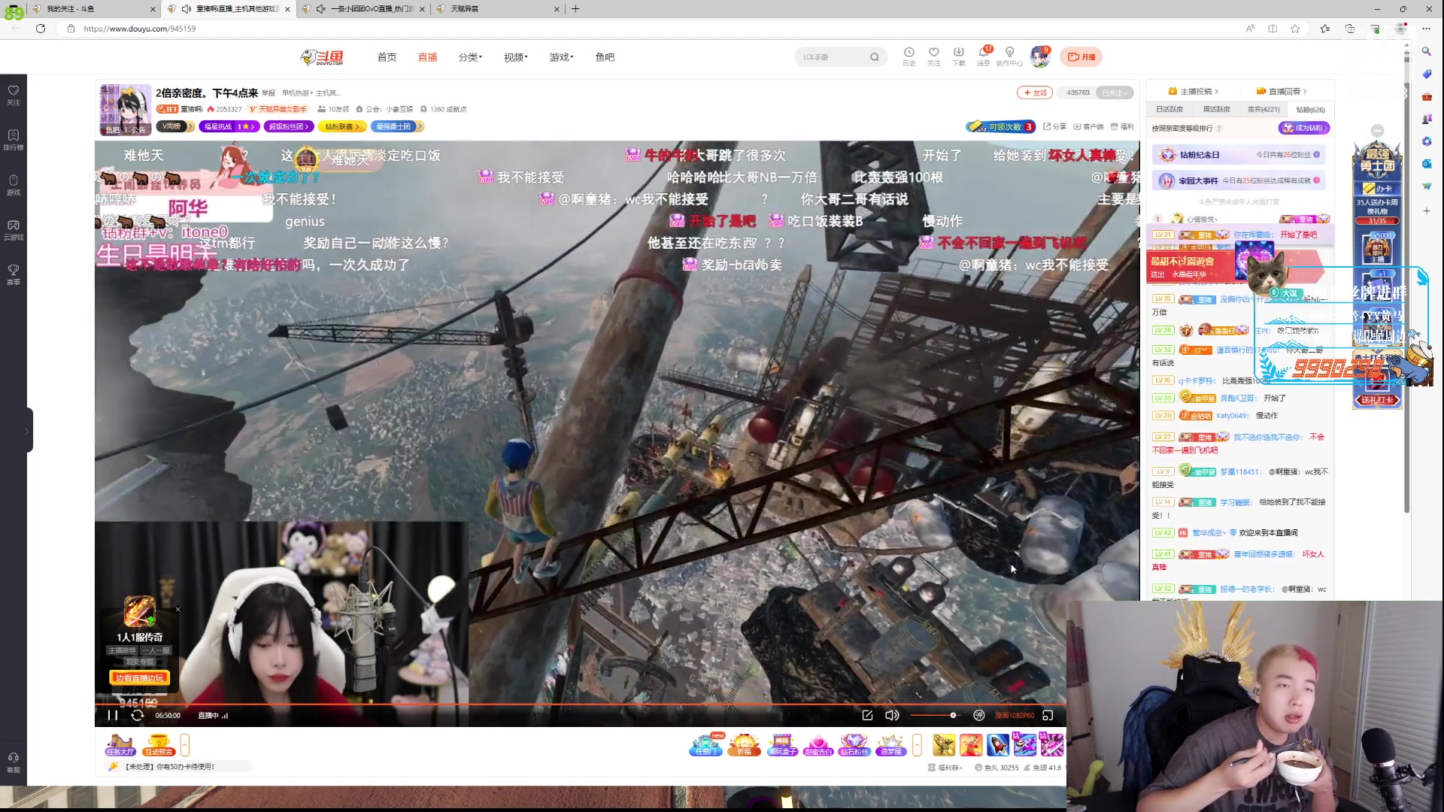Go to 首页 home page
The width and height of the screenshot is (1444, 812).
pyautogui.click(x=387, y=57)
